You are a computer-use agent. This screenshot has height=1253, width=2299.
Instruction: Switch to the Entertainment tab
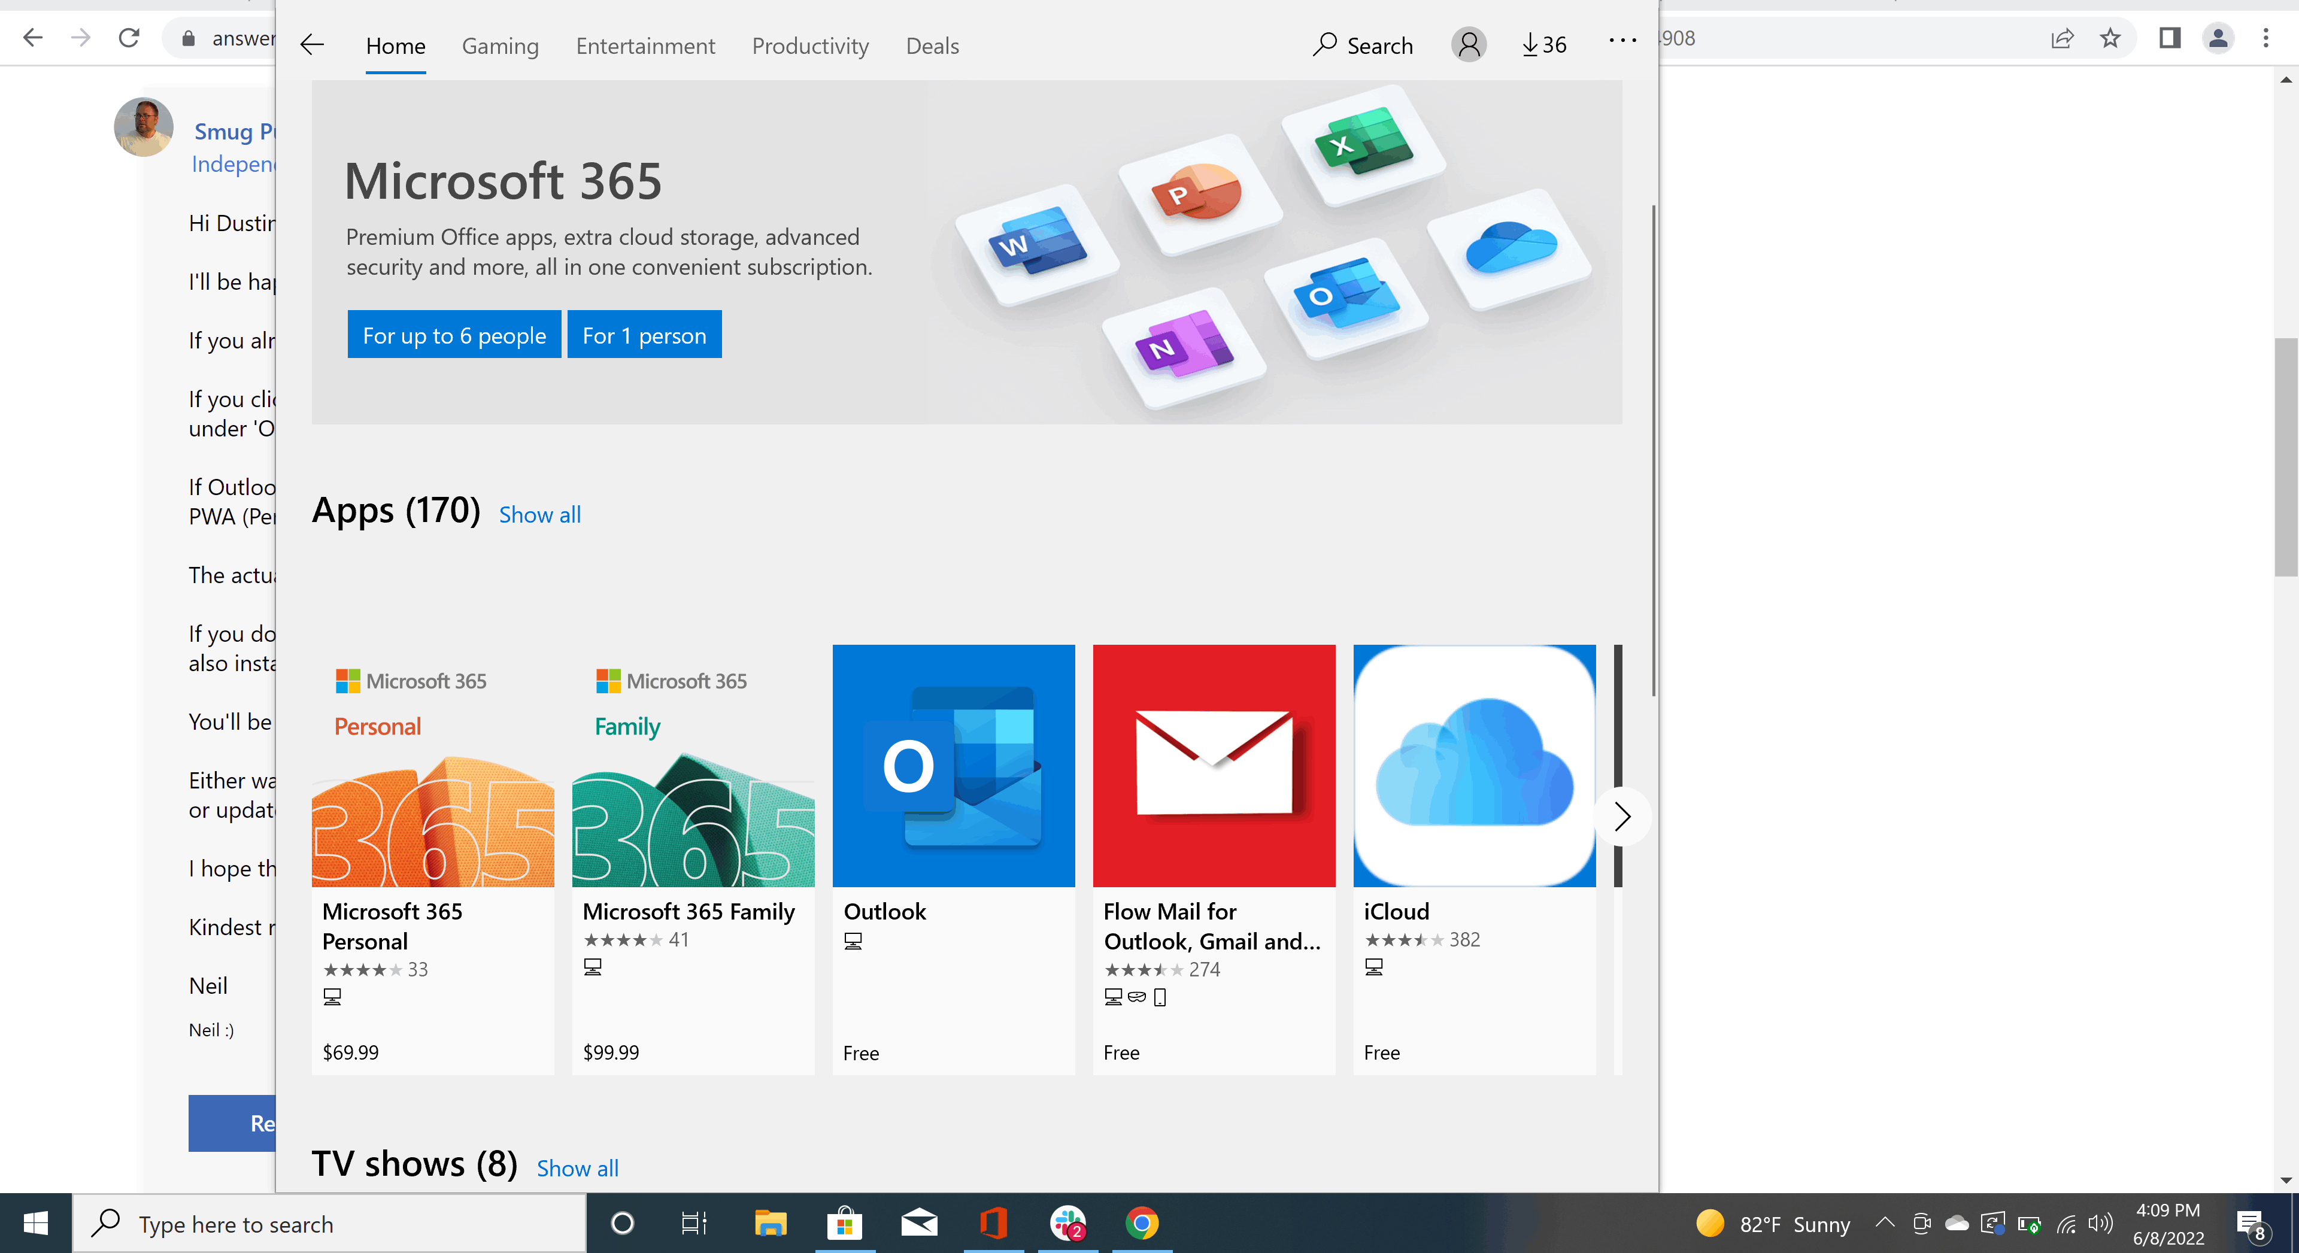[x=645, y=45]
